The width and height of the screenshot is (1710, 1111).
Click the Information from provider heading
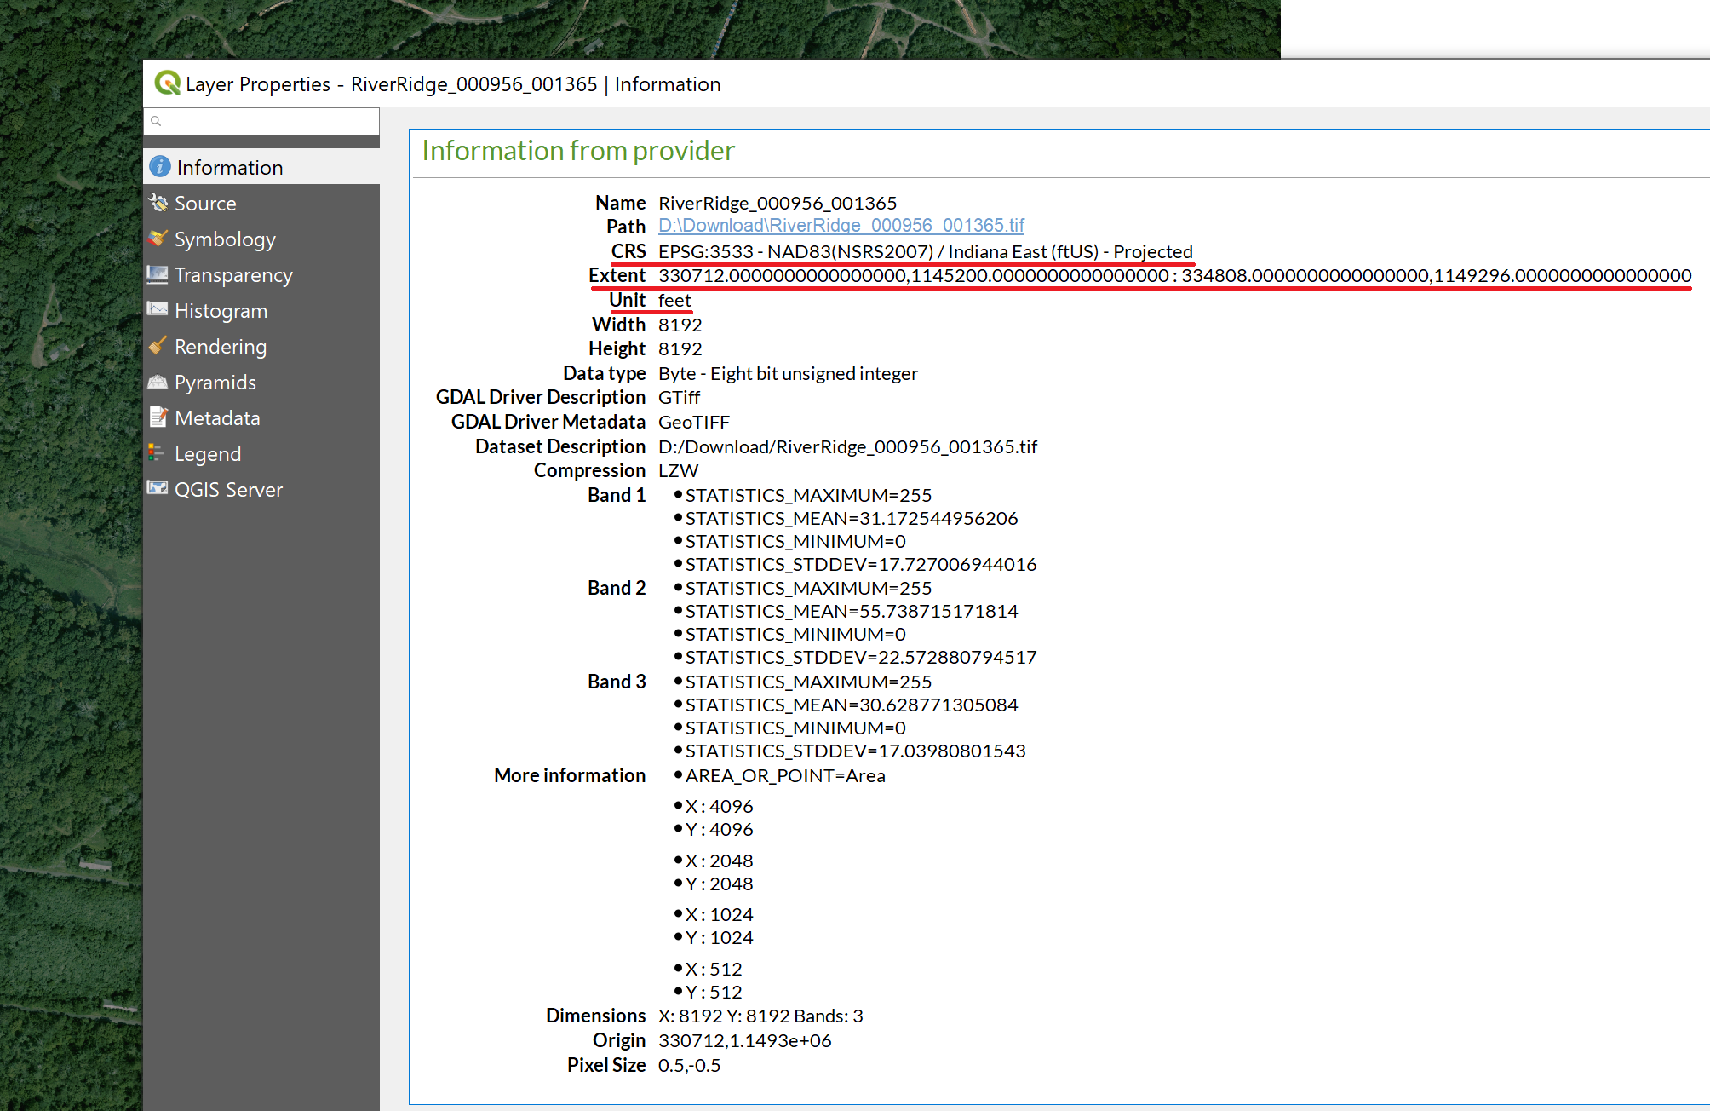(578, 151)
